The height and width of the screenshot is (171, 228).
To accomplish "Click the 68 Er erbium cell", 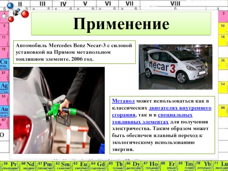I will pos(167,166).
